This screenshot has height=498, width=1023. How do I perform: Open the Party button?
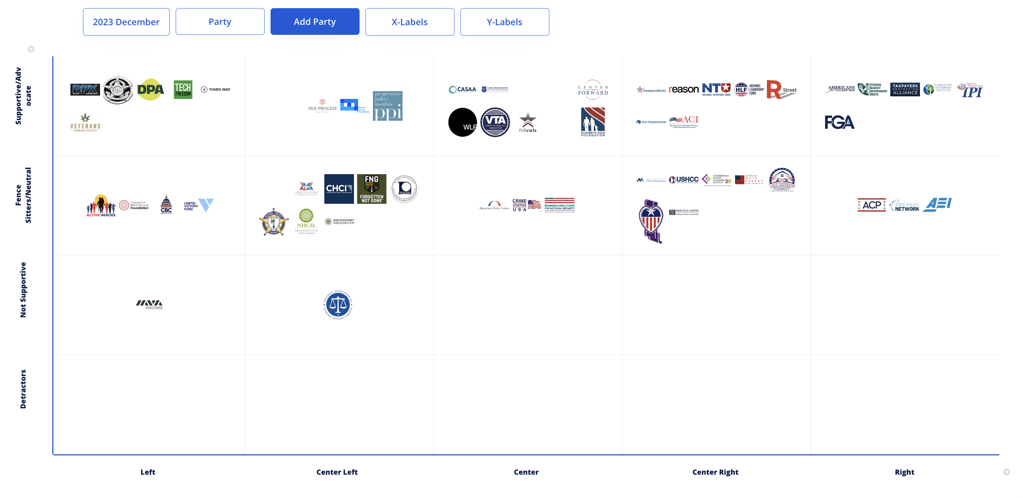pyautogui.click(x=220, y=22)
